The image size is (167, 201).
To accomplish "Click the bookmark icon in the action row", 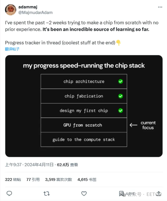I will tap(121, 193).
